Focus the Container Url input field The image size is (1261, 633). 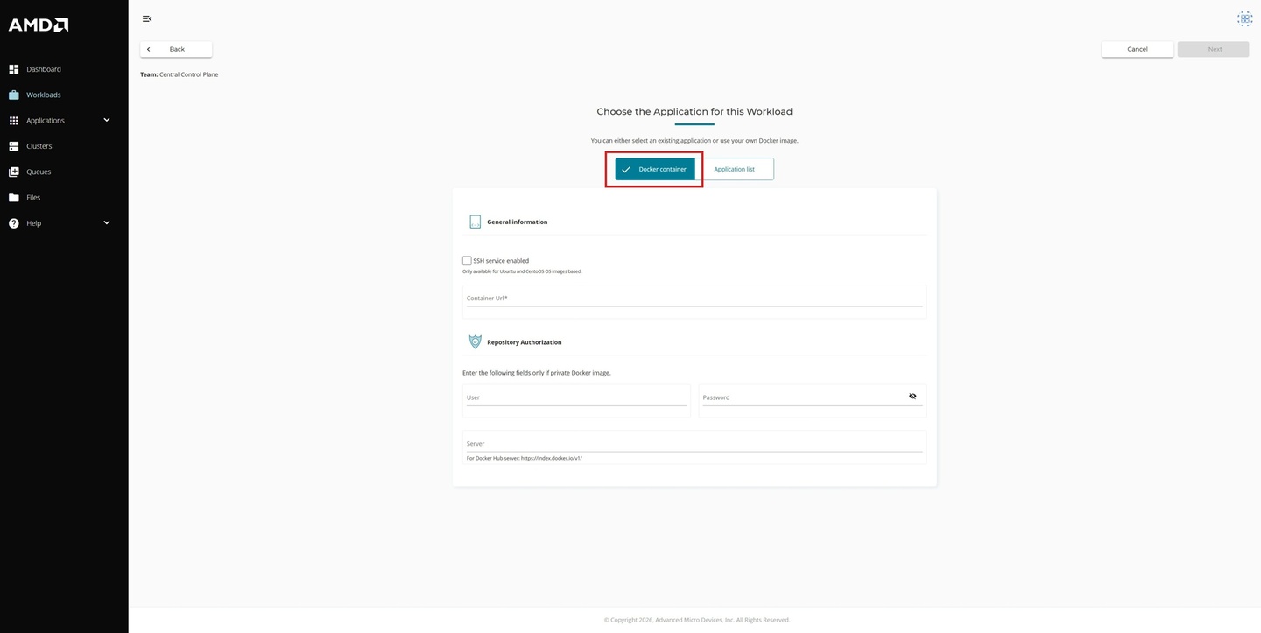pyautogui.click(x=694, y=299)
